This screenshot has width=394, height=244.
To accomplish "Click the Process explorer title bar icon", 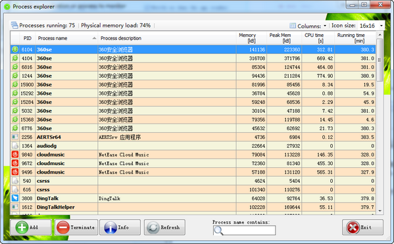I will click(x=7, y=7).
